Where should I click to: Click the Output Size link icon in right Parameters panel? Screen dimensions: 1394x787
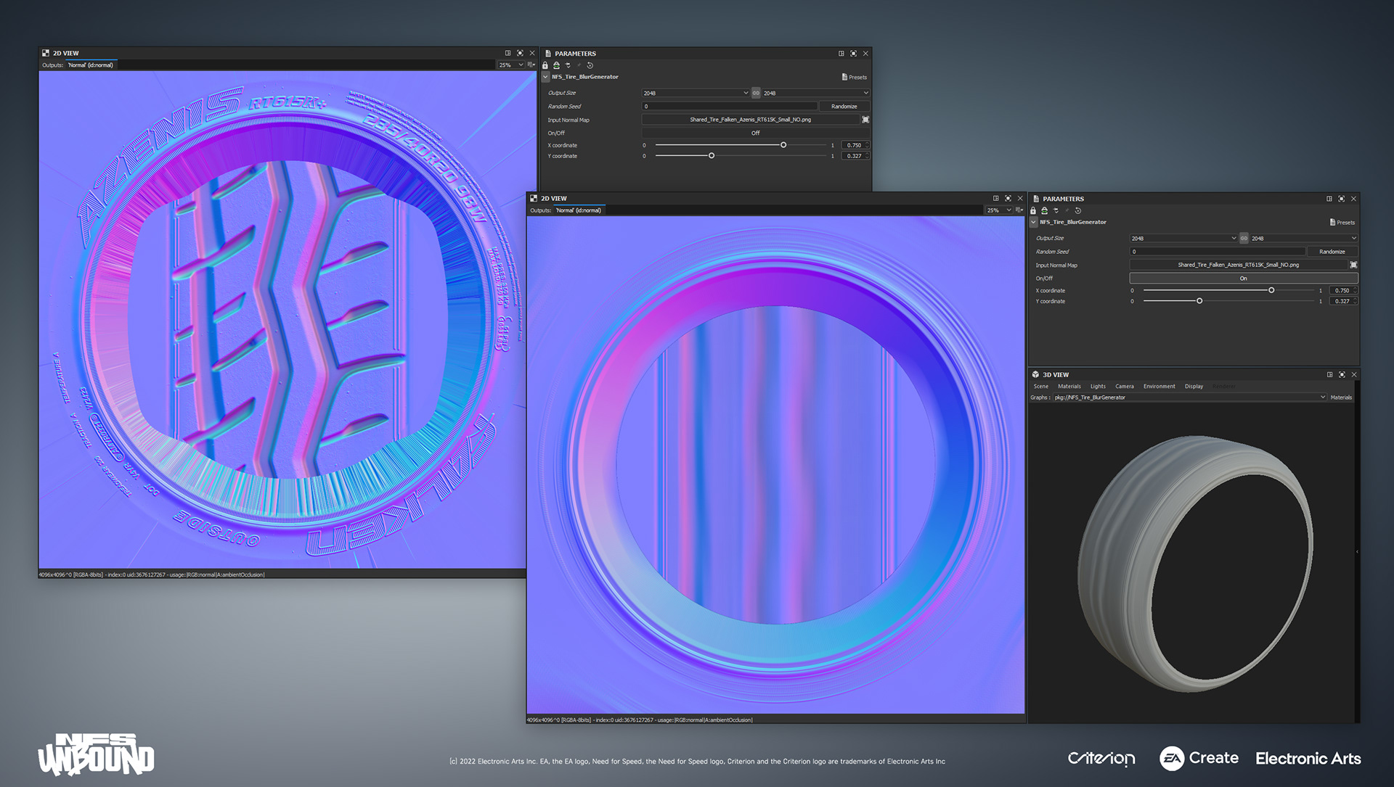click(x=1244, y=238)
